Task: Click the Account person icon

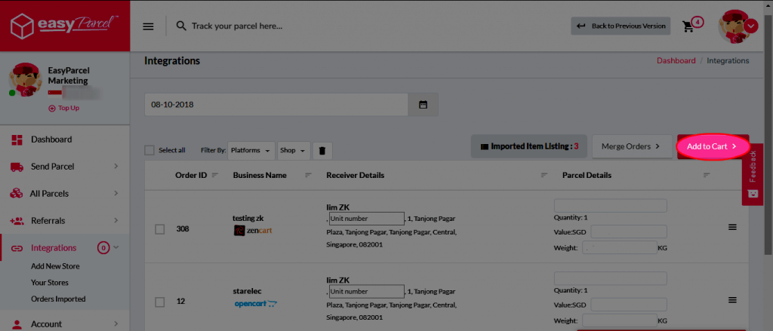Action: click(x=17, y=324)
